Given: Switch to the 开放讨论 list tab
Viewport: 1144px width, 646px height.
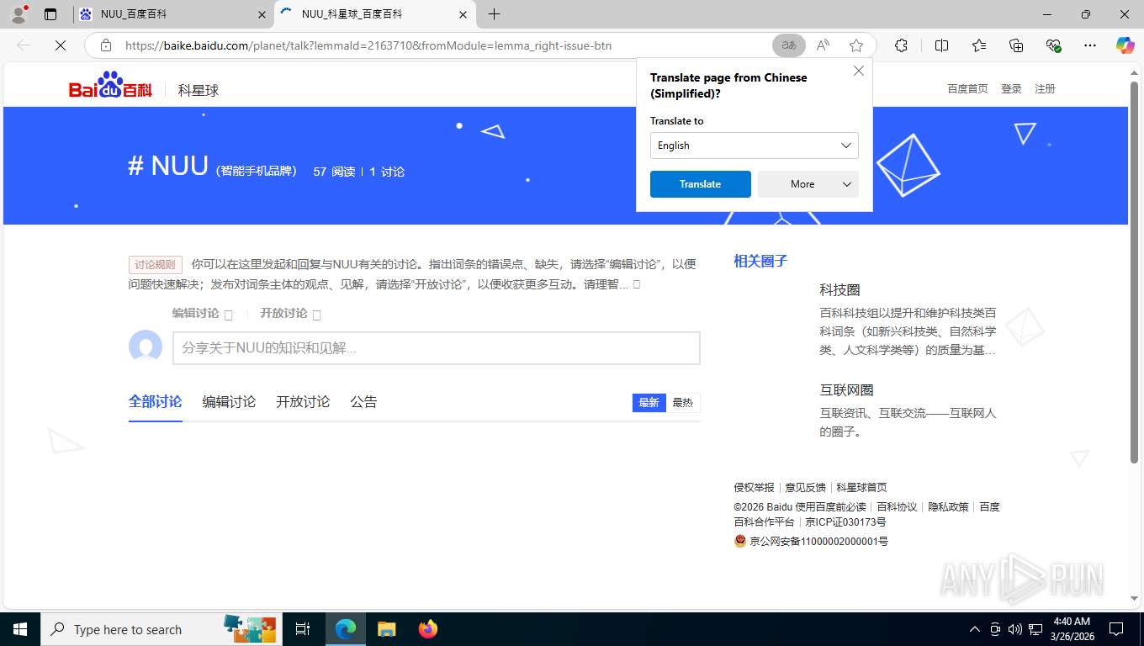Looking at the screenshot, I should [x=303, y=402].
